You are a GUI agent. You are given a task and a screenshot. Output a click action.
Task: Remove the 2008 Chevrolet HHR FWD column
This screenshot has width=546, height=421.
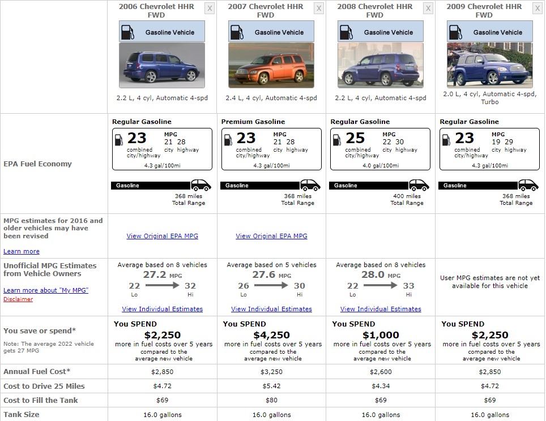click(x=428, y=8)
